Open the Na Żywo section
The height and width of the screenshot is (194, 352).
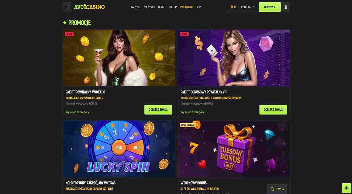149,7
